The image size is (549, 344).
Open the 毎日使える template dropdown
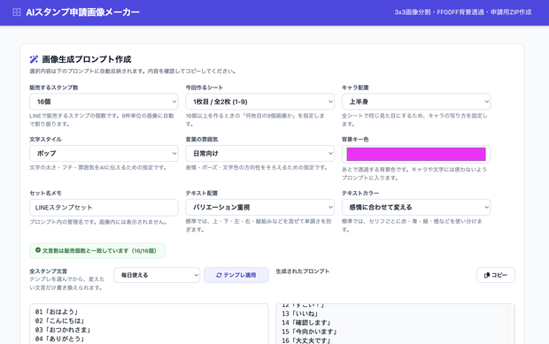point(157,275)
